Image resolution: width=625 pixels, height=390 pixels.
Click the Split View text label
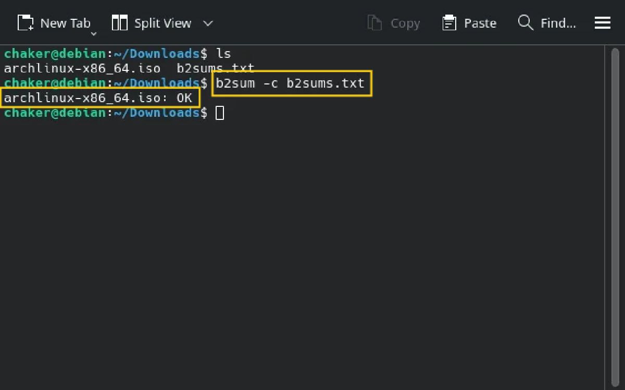(x=162, y=23)
